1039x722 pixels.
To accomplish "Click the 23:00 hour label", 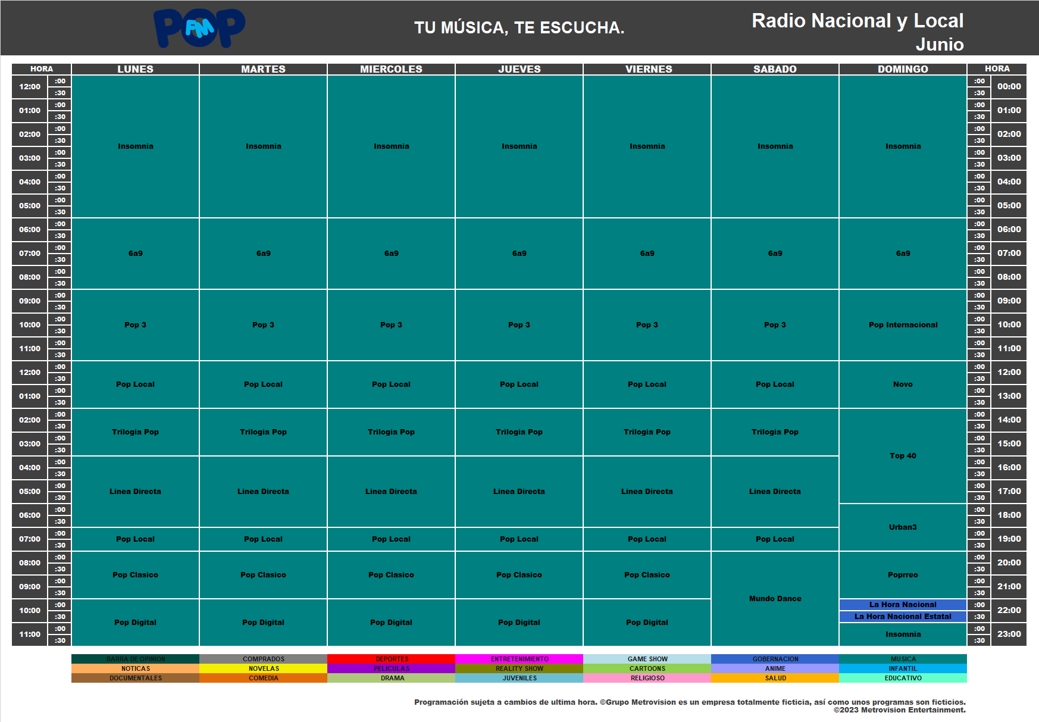I will pos(1009,635).
